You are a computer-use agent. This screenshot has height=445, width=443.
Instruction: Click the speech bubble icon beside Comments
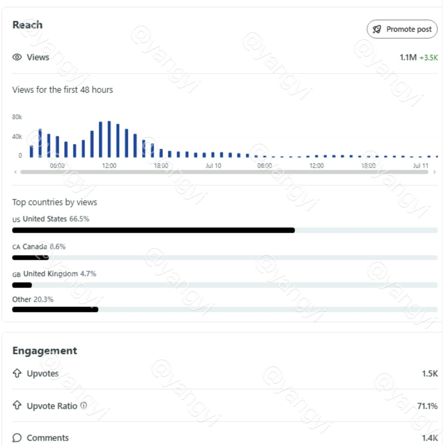(17, 438)
